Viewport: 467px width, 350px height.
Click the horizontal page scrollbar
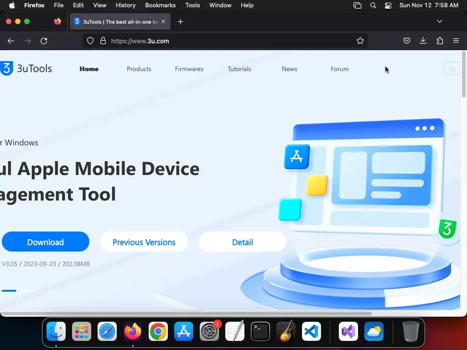[x=186, y=313]
